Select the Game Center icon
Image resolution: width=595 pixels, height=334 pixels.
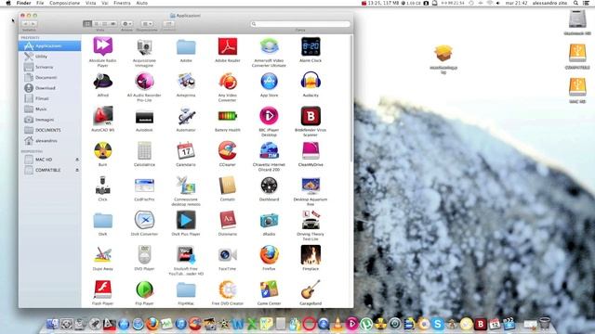pyautogui.click(x=269, y=289)
